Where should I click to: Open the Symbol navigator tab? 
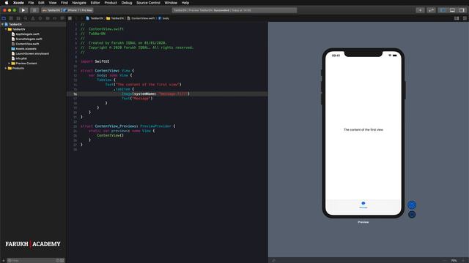click(18, 18)
